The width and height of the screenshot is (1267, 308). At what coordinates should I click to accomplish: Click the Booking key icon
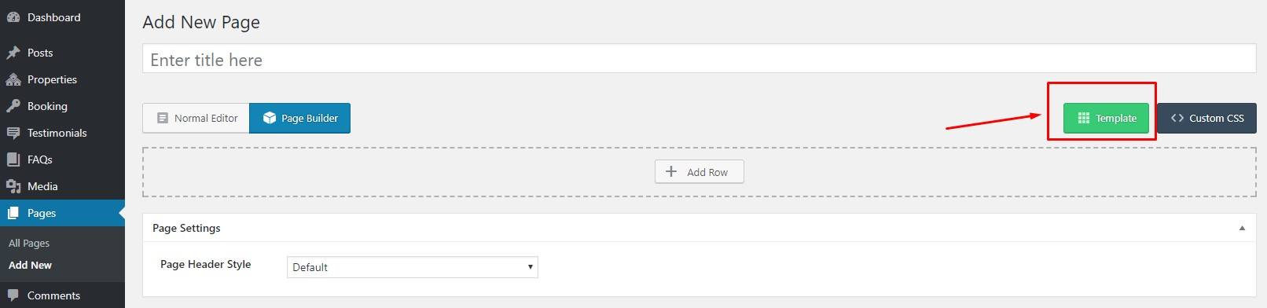(x=13, y=106)
